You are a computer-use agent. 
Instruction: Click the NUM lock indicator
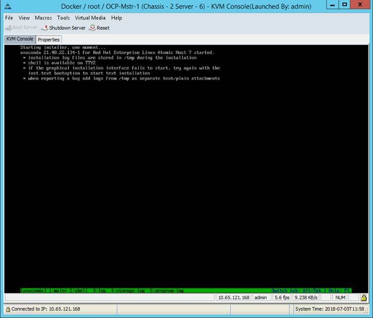(x=340, y=298)
